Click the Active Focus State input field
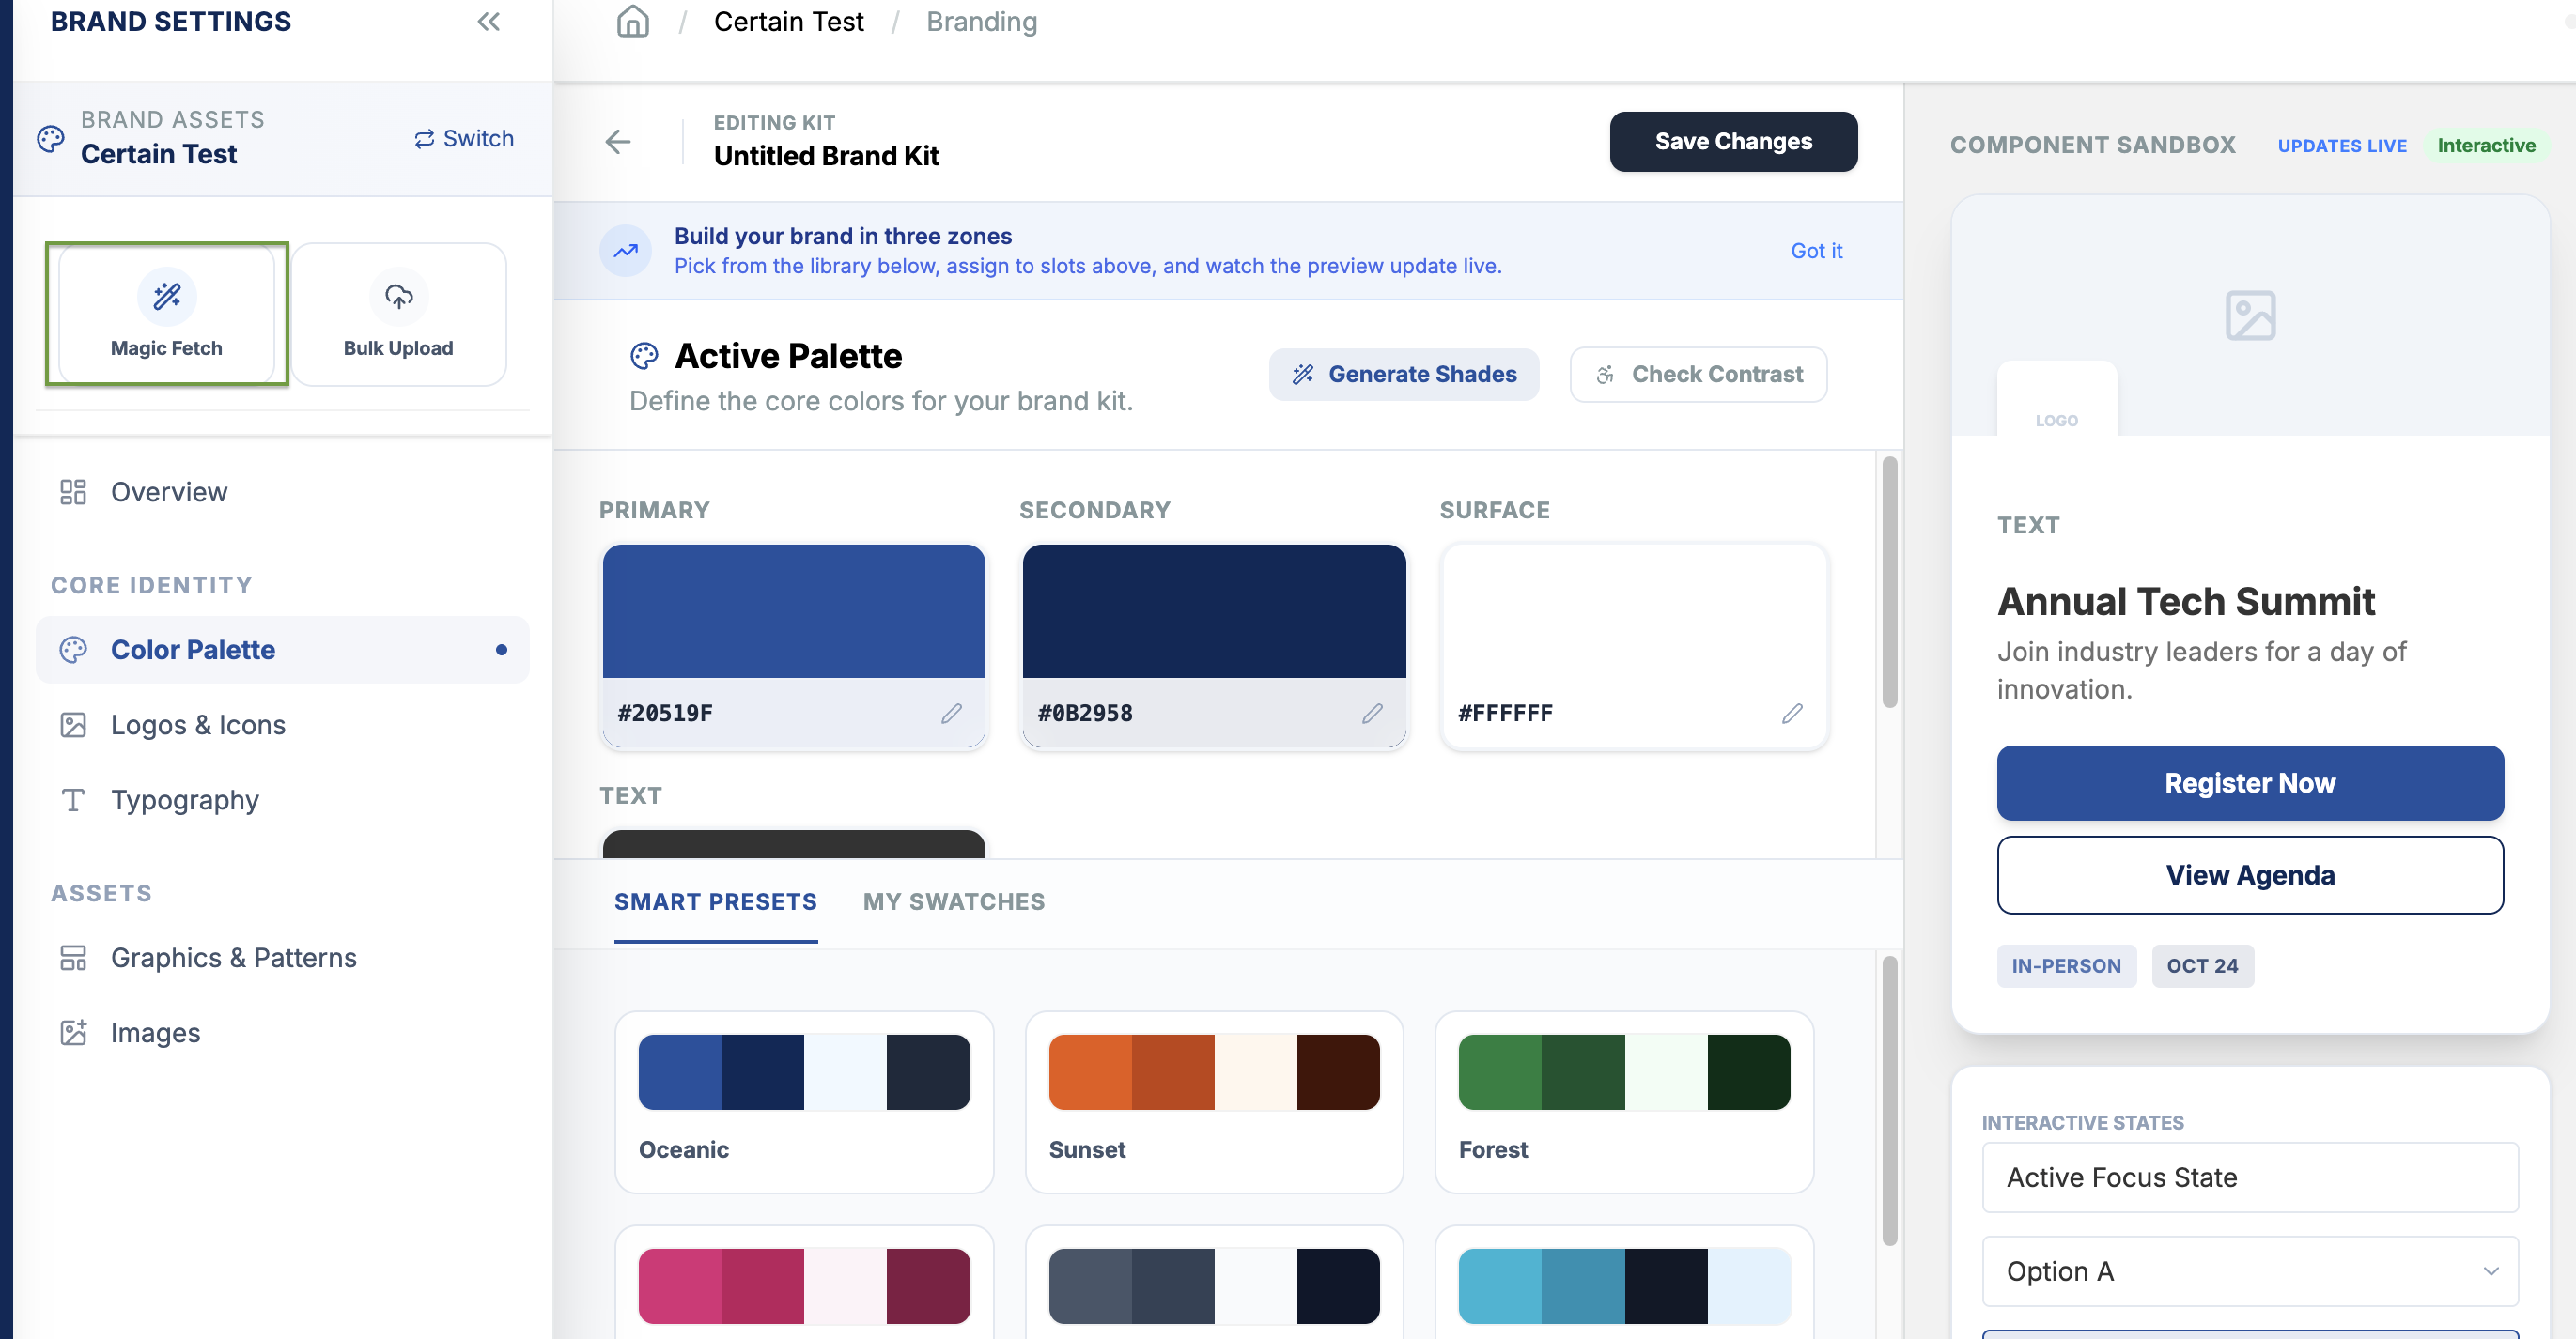 pos(2250,1177)
